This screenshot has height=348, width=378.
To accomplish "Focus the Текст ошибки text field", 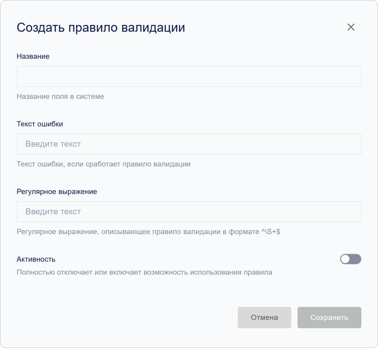I will 189,144.
